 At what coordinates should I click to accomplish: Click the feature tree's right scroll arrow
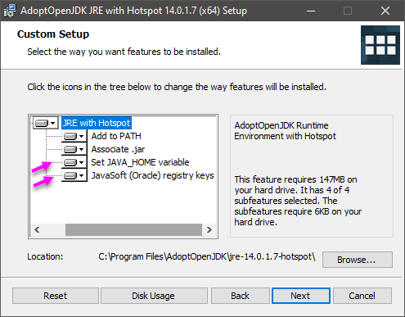point(209,230)
